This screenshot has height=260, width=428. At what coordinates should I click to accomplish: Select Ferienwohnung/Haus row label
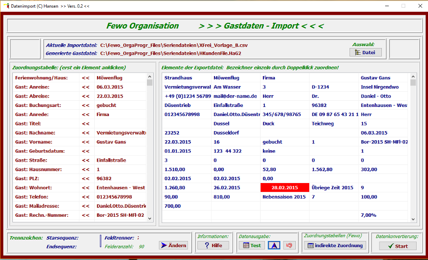[x=41, y=77]
